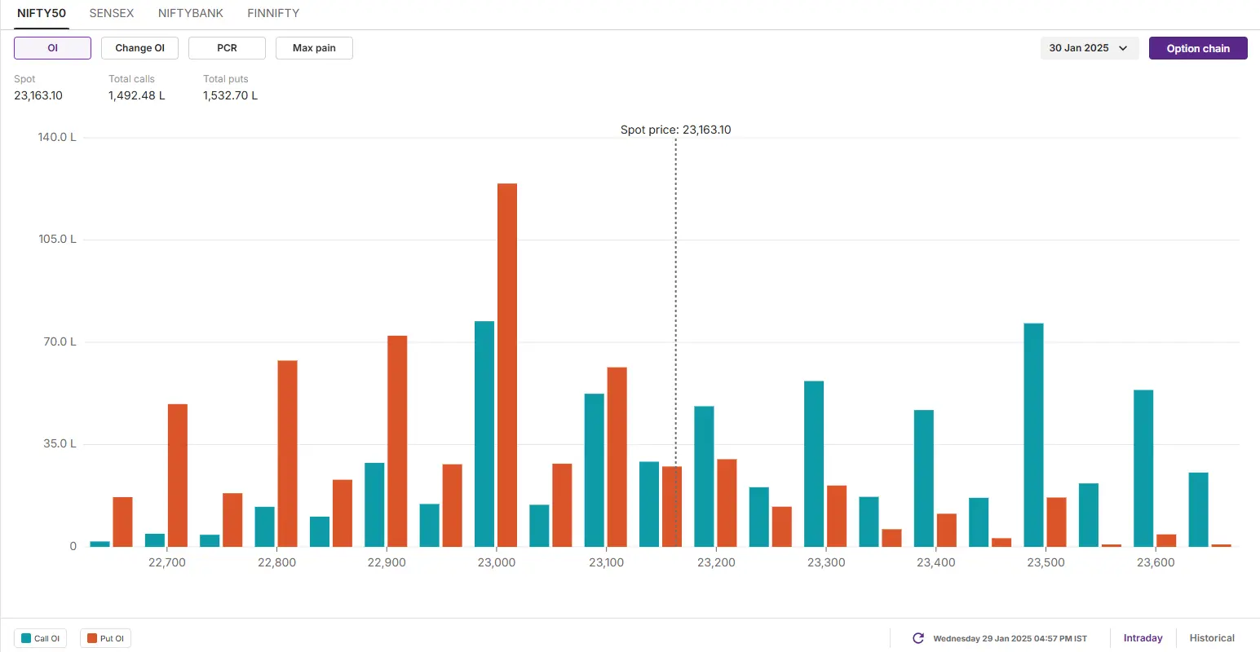Click the 105.0 L y-axis label
Viewport: 1260px width, 652px height.
click(x=57, y=239)
